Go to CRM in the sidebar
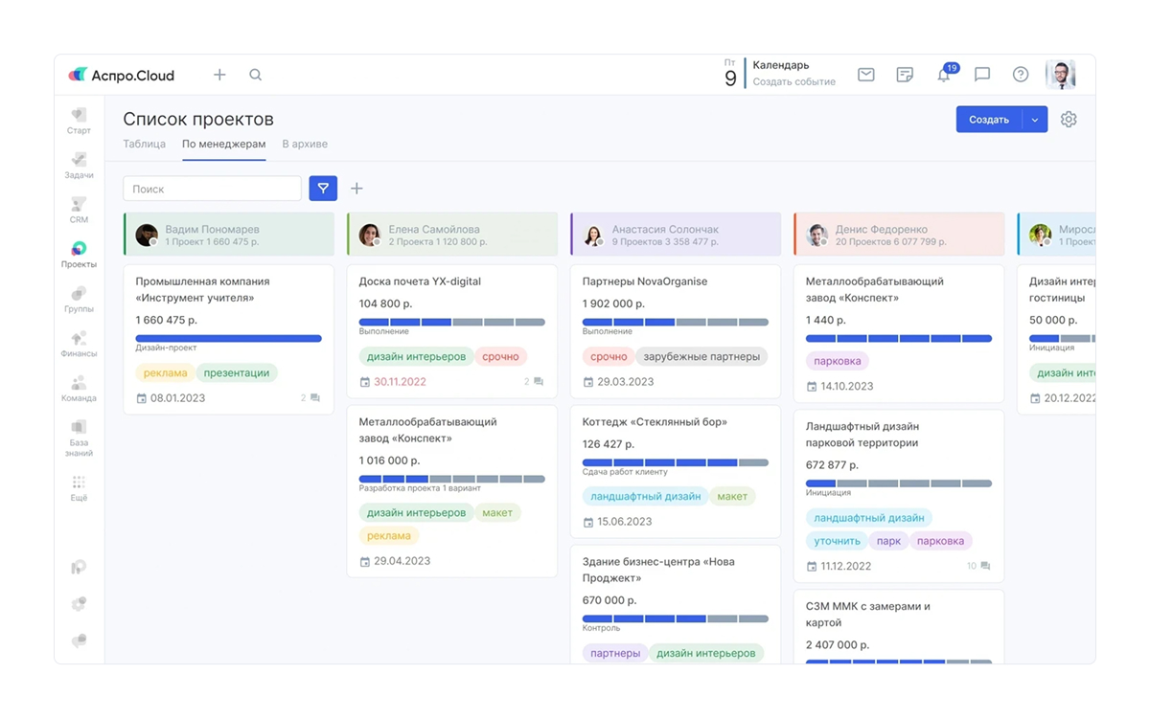This screenshot has width=1150, height=719. click(79, 210)
